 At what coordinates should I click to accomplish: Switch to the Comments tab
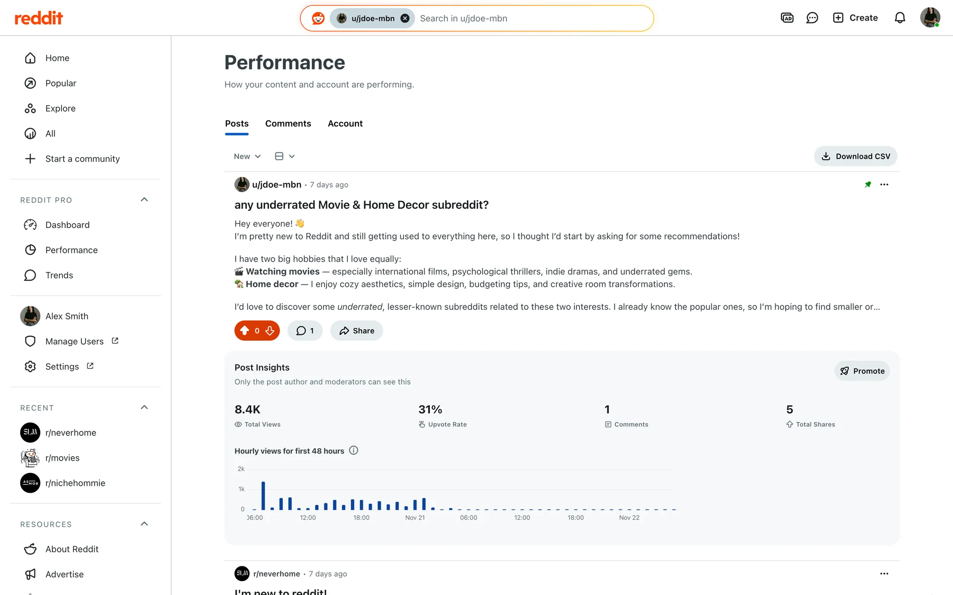pyautogui.click(x=288, y=123)
